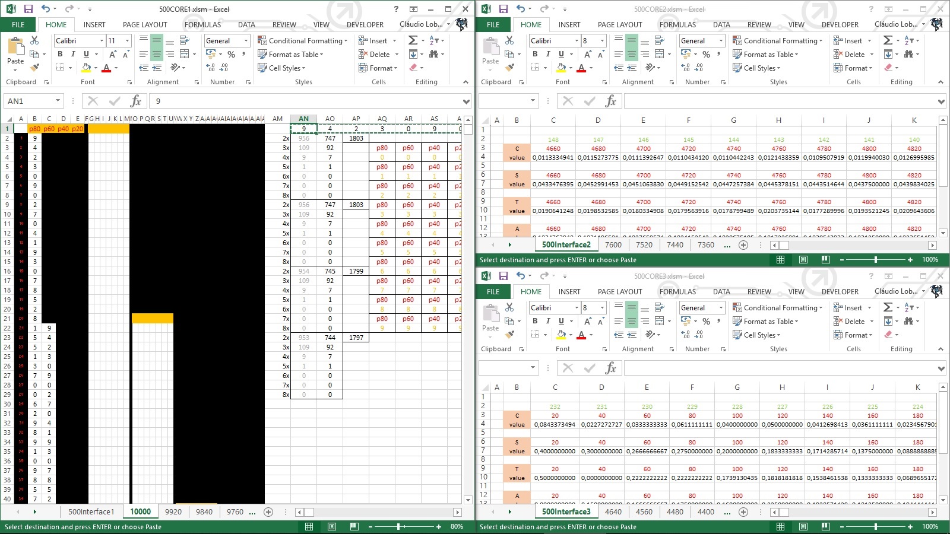Toggle Italic in 500CORE1 Font group
Viewport: 950px width, 534px height.
coord(73,54)
